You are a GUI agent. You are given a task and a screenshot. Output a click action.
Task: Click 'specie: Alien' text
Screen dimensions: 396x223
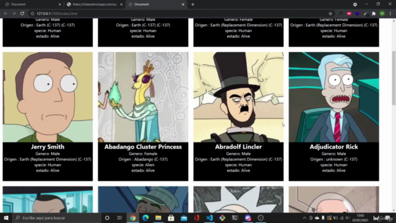pyautogui.click(x=143, y=165)
